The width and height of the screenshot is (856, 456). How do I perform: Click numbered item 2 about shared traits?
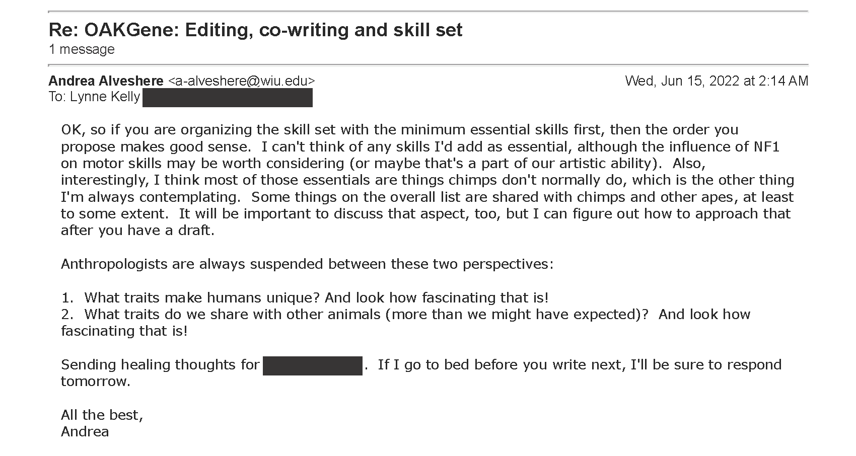[405, 323]
